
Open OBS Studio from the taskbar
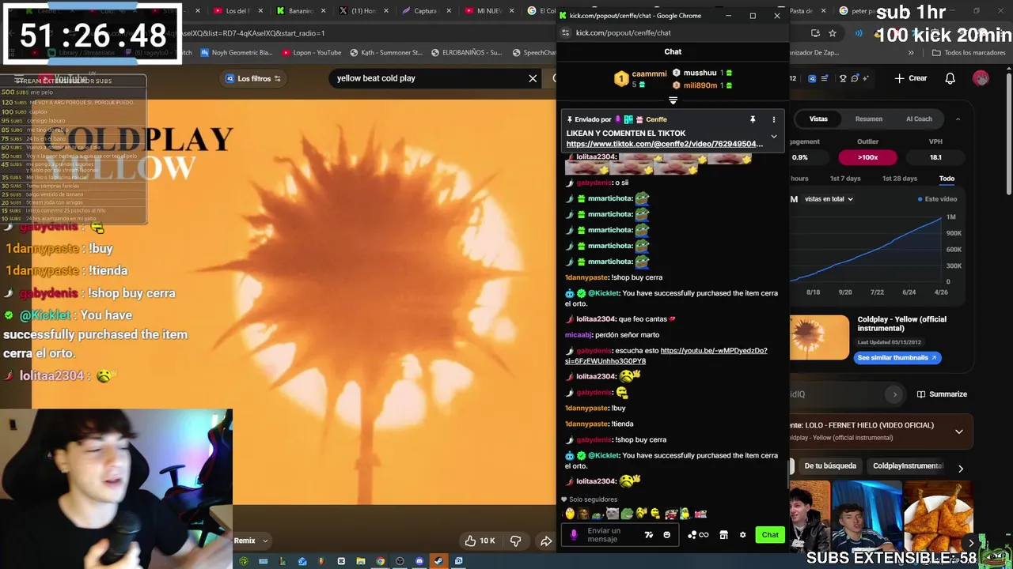(x=400, y=561)
